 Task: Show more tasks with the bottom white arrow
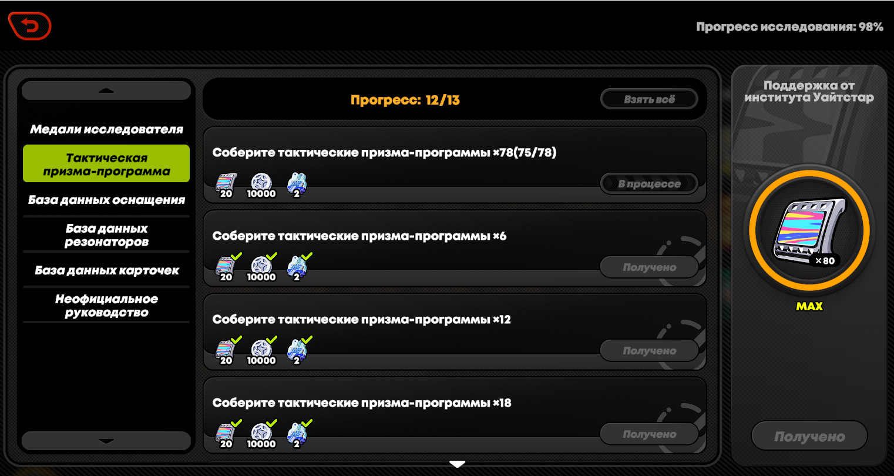click(457, 464)
